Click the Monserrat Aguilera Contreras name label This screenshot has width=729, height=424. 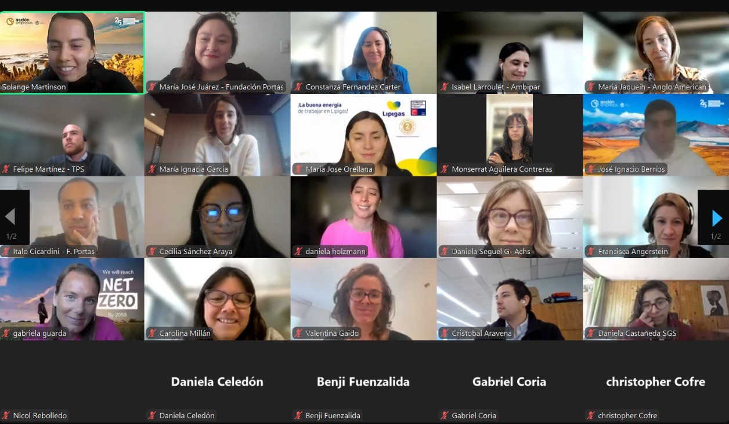coord(502,169)
